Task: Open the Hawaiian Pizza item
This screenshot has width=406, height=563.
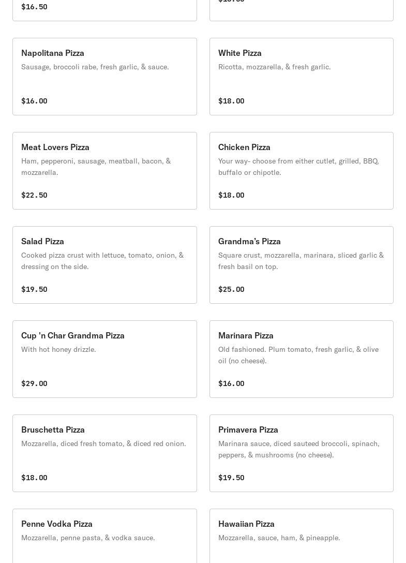Action: pos(302,536)
